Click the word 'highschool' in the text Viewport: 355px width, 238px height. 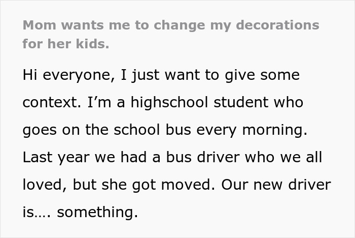pyautogui.click(x=169, y=102)
